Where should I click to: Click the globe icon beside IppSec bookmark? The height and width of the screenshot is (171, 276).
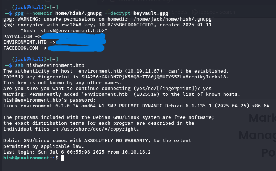click(195, 12)
